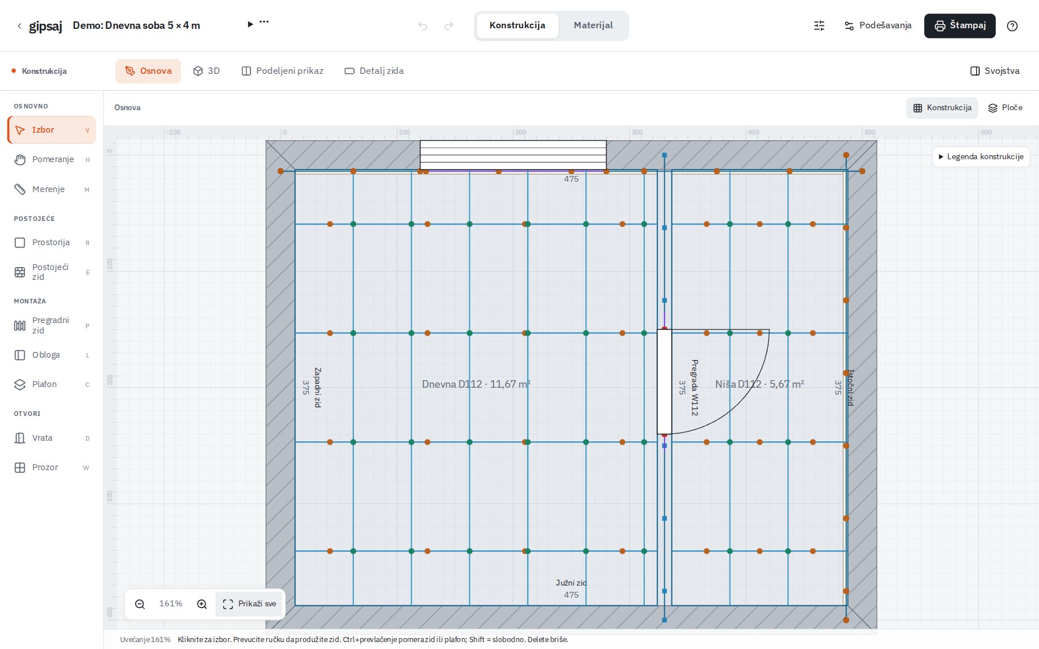This screenshot has height=649, width=1039.
Task: Select the Pregradni zid partition tool
Action: point(52,325)
